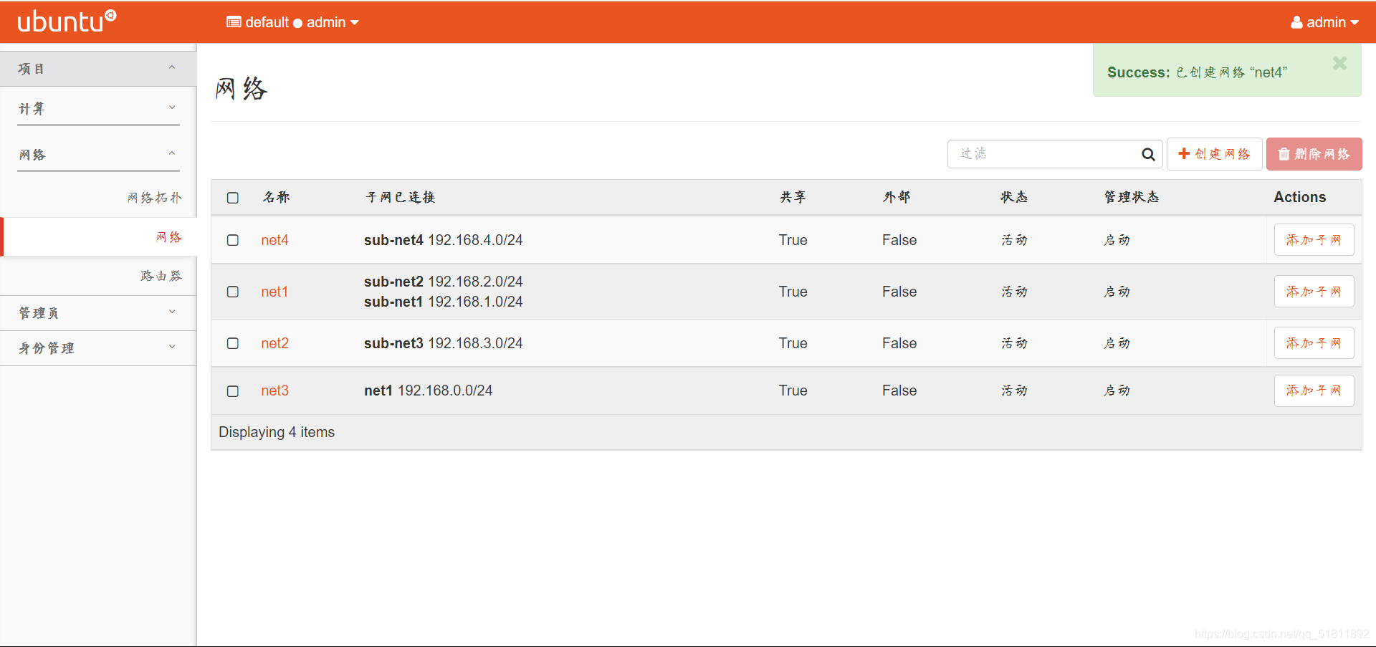The height and width of the screenshot is (647, 1376).
Task: Click the sub-net2 192.168.2.0/24 subnet entry
Action: 444,282
